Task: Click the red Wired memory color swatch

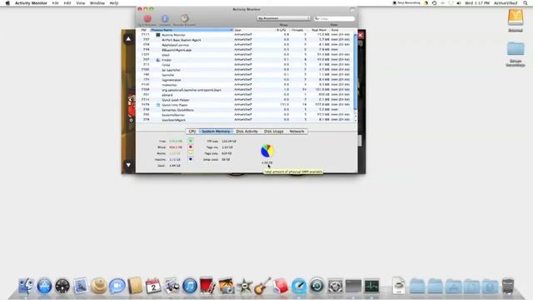Action: click(191, 147)
